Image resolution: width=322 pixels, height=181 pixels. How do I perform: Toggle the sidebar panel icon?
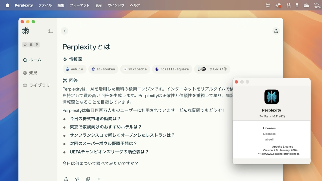pos(50,31)
